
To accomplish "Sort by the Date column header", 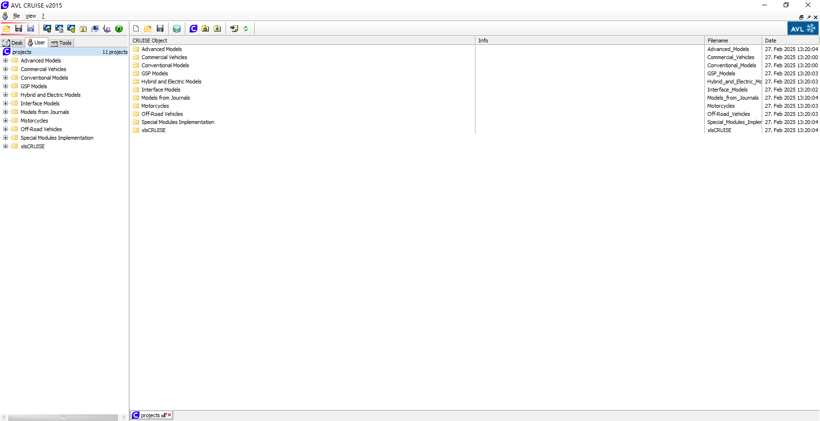I will click(x=790, y=41).
